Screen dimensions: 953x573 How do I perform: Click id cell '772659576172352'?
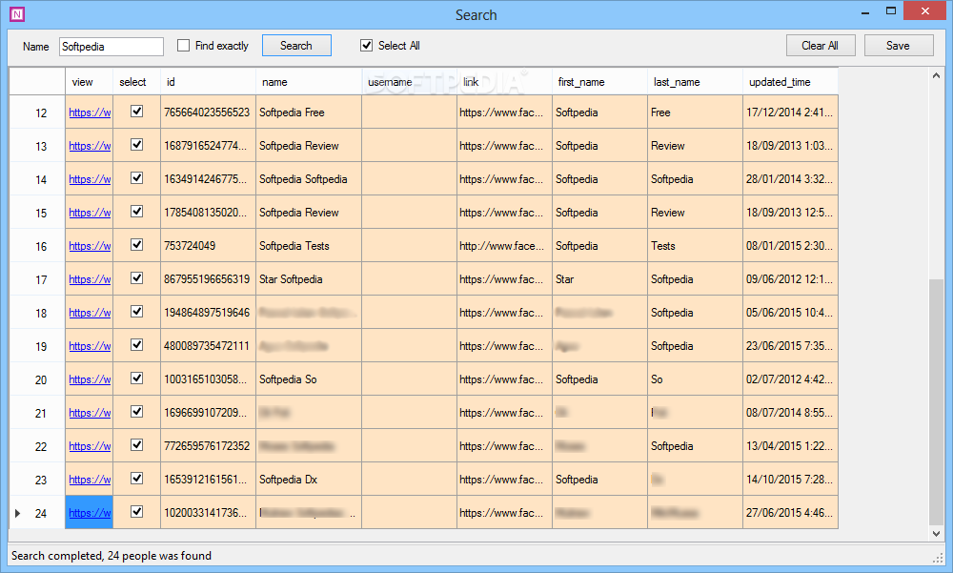click(x=208, y=446)
